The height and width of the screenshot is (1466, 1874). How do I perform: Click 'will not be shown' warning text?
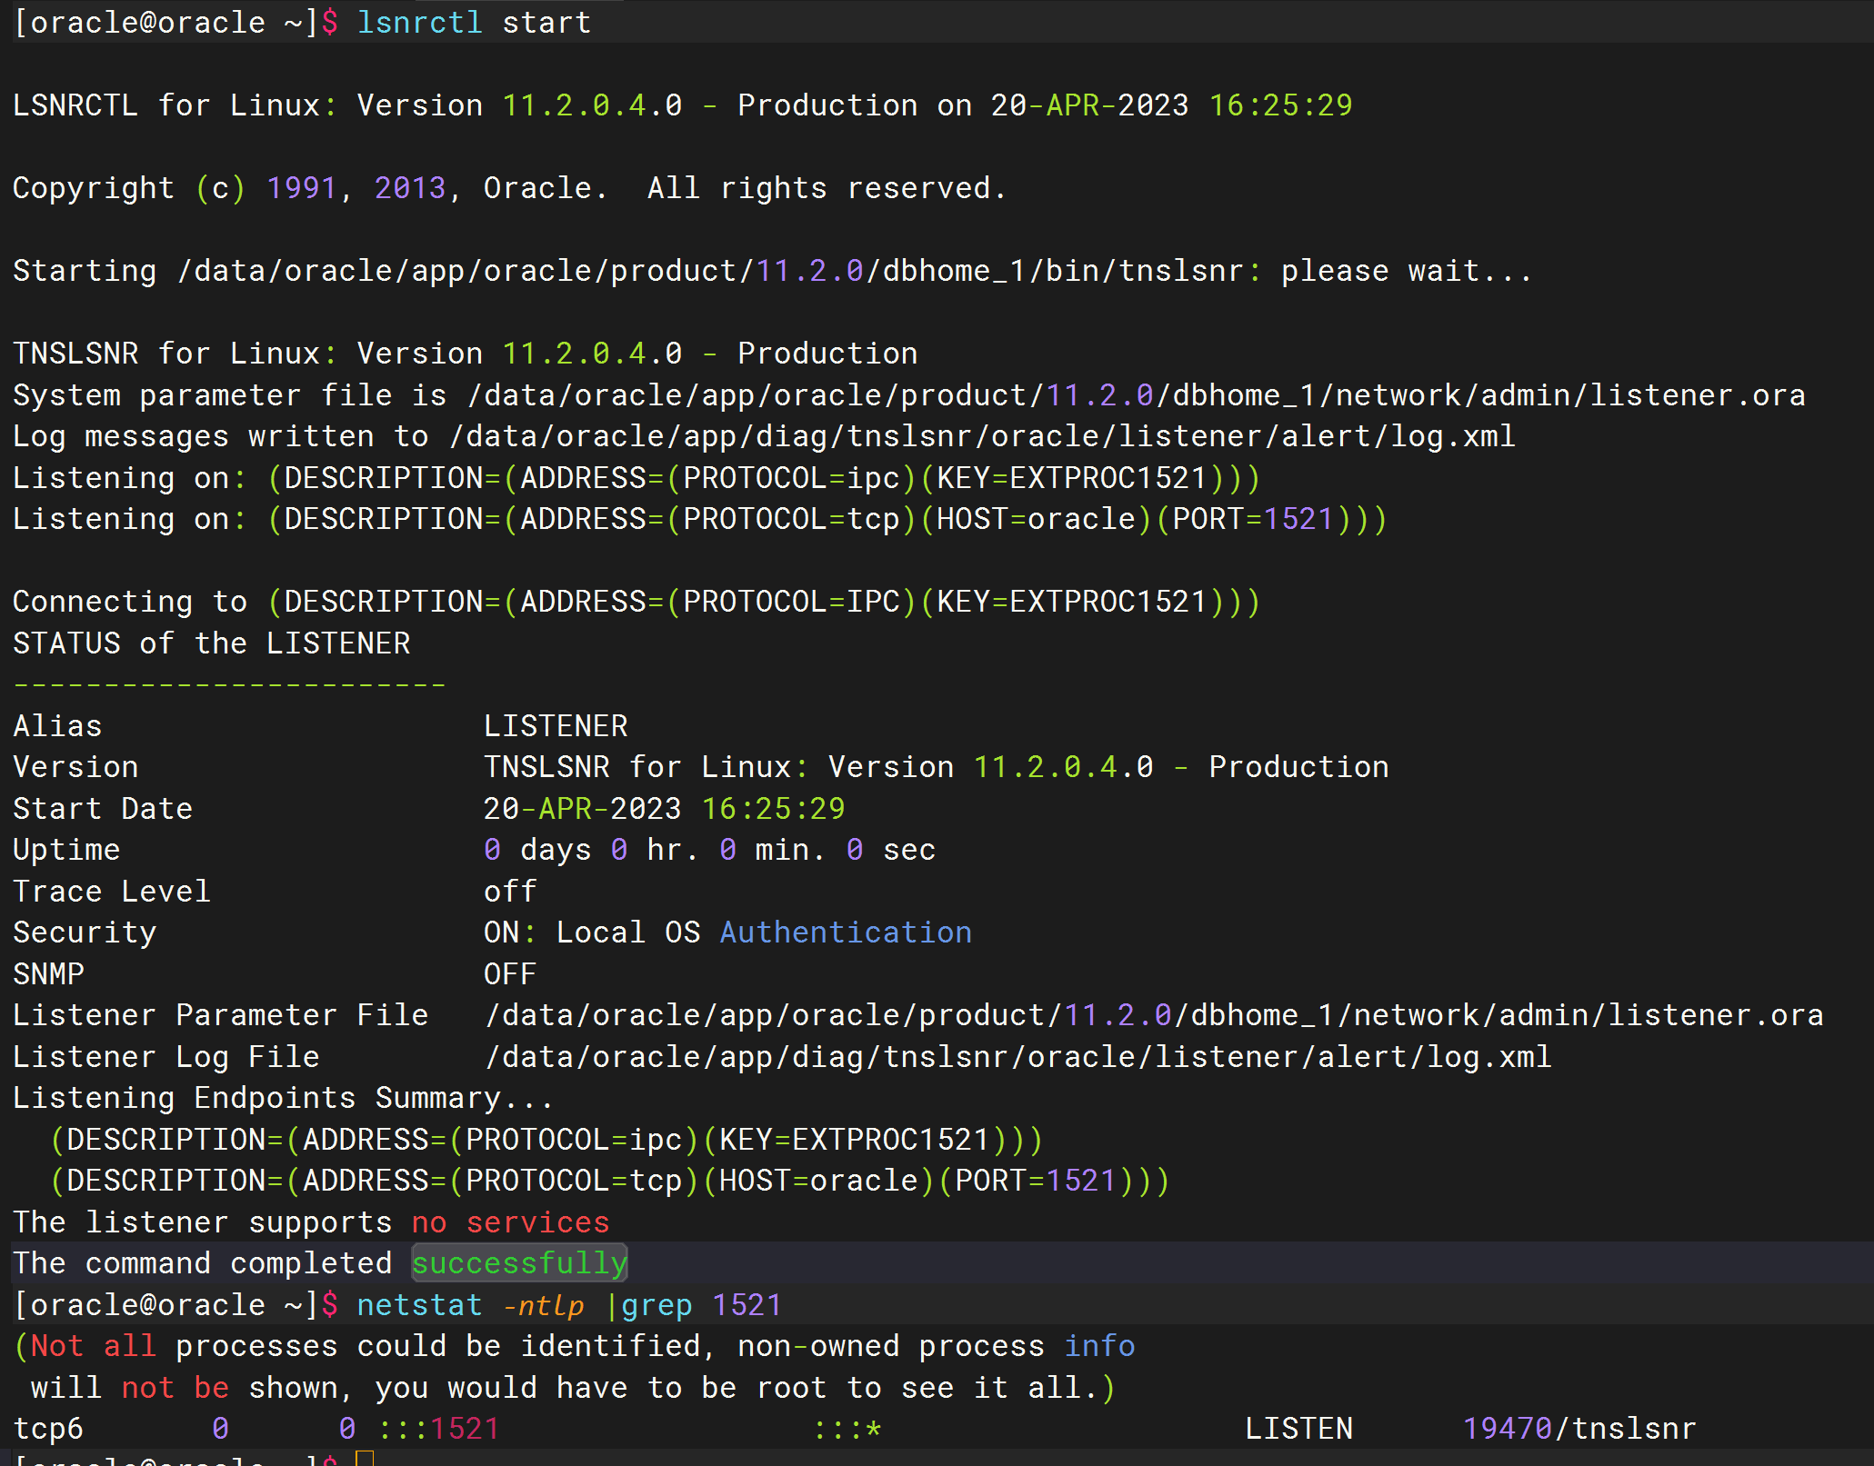(185, 1388)
